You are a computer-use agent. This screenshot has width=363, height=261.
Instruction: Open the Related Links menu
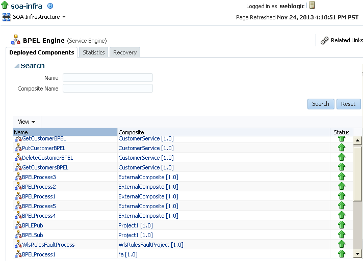(x=347, y=40)
